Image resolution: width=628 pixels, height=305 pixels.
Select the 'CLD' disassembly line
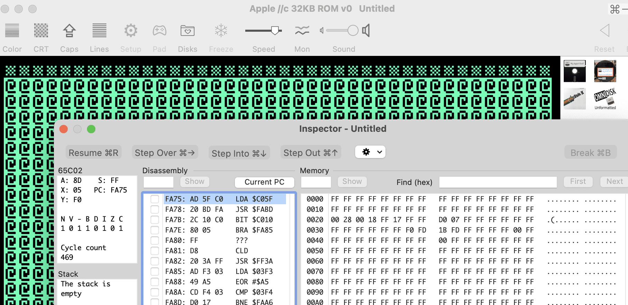225,251
